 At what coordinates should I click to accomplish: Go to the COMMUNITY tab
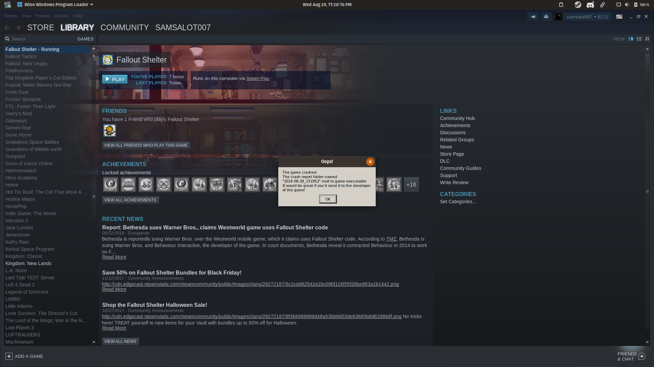pos(125,28)
